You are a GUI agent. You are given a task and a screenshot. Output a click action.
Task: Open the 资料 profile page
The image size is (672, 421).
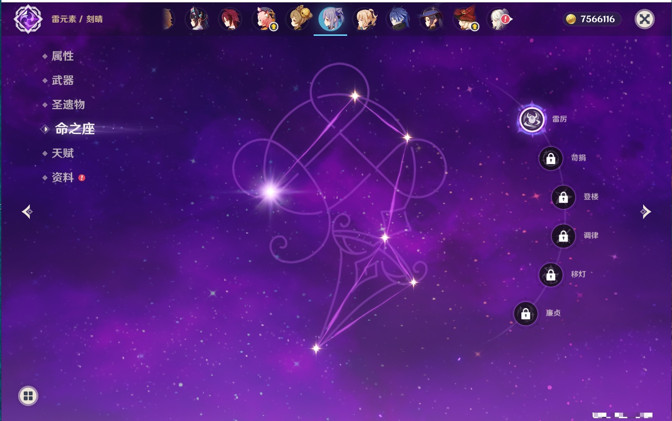(x=62, y=177)
